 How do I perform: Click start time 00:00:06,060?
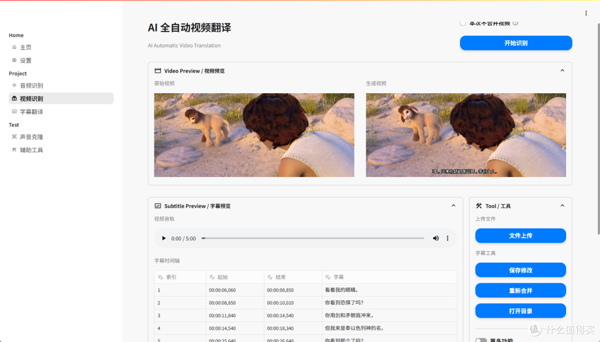click(x=235, y=290)
